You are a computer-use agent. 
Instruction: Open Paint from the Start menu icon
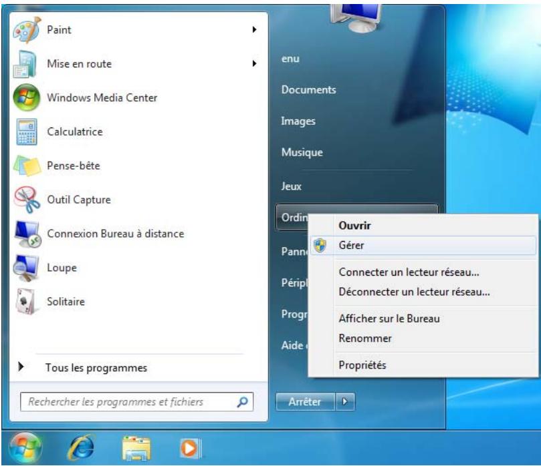click(x=27, y=30)
